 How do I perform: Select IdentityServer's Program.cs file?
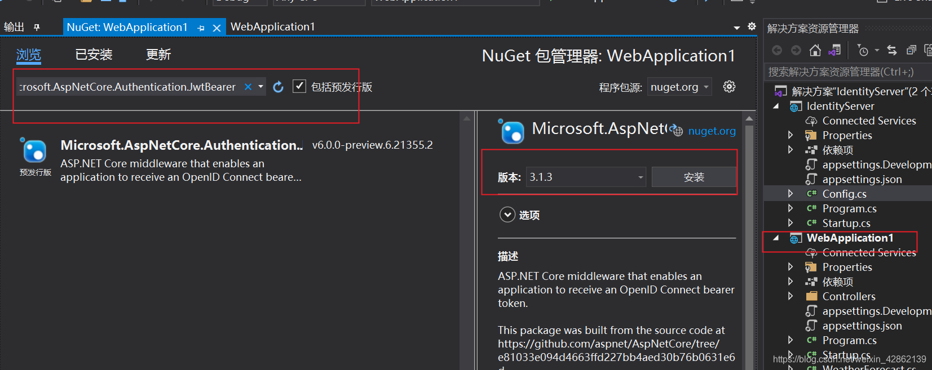click(849, 208)
